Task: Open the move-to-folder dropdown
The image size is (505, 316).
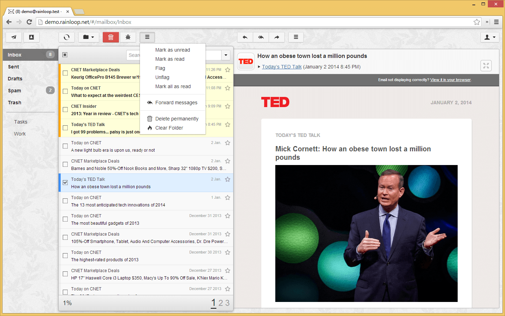Action: pyautogui.click(x=88, y=37)
